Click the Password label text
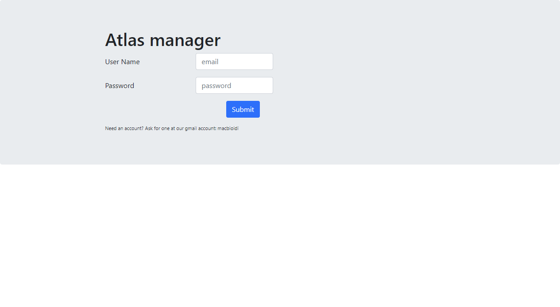 (x=120, y=86)
